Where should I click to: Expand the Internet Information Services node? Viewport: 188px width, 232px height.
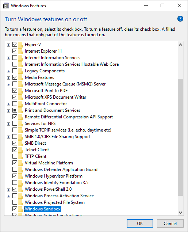8,58
